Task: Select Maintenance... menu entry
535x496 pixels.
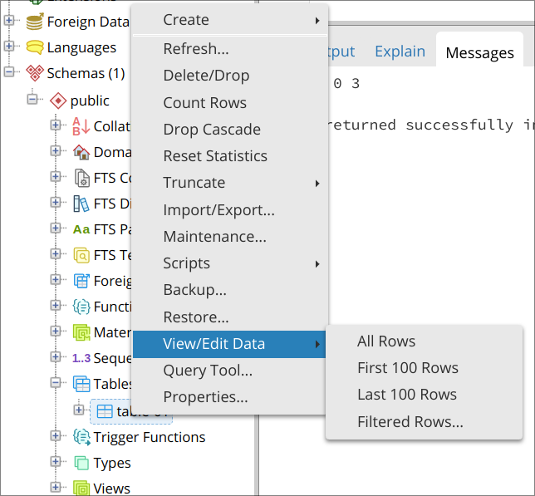Action: [x=229, y=237]
